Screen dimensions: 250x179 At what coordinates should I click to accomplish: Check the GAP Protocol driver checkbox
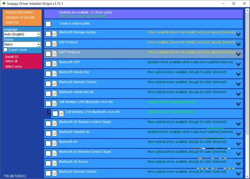(48, 44)
